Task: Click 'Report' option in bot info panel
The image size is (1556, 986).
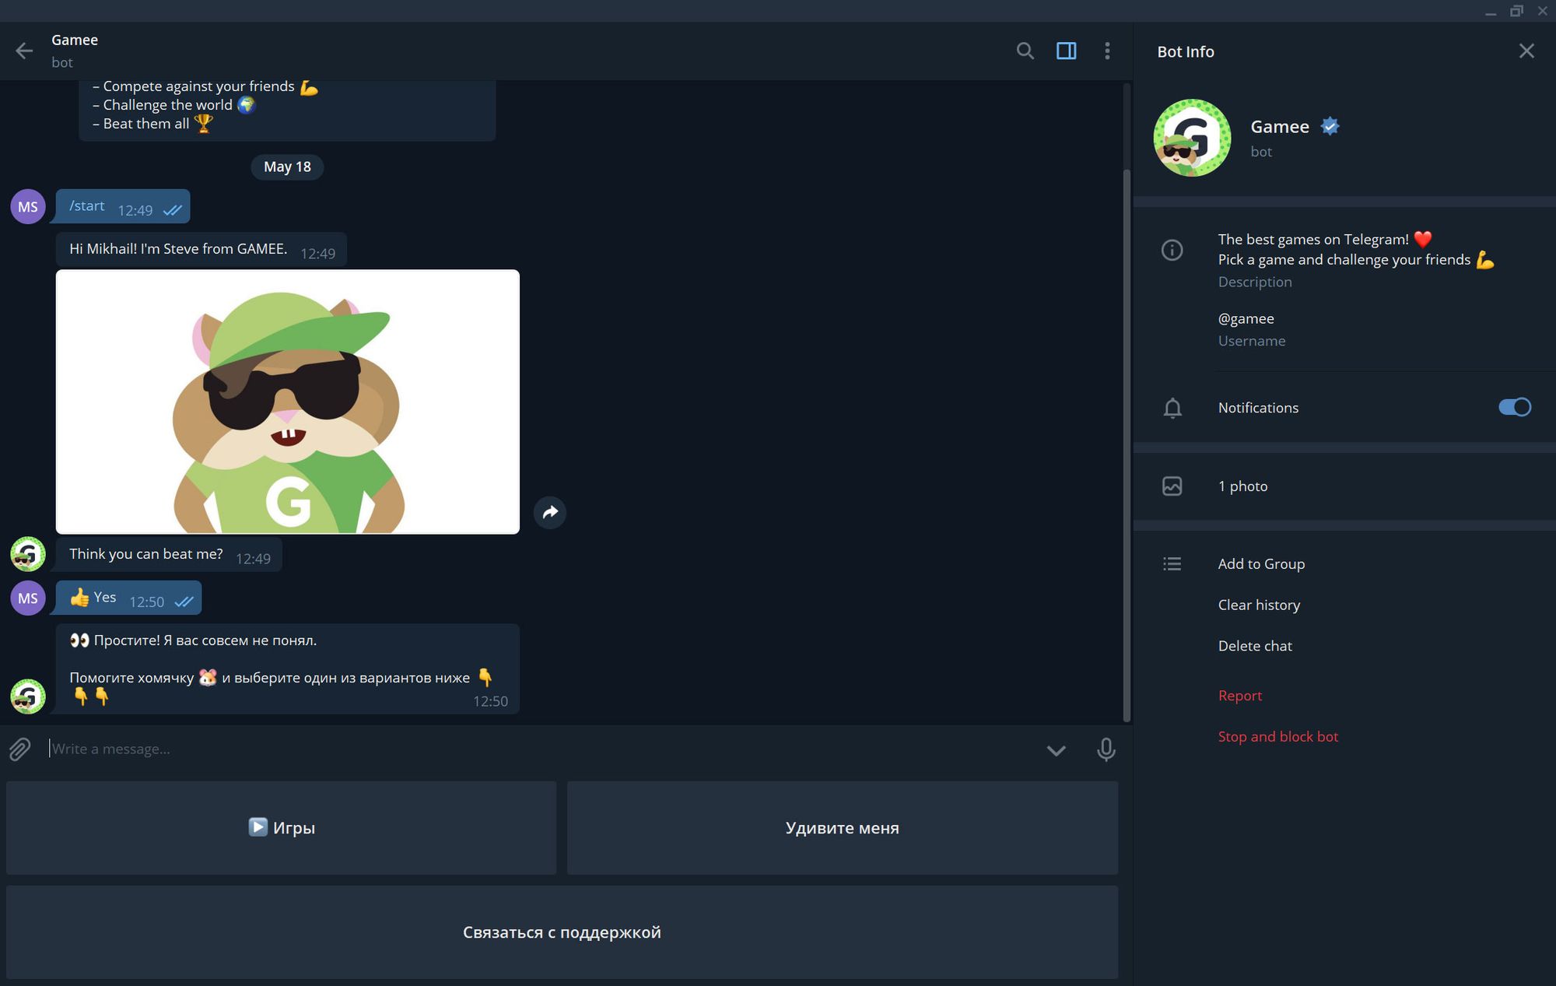Action: click(1241, 694)
